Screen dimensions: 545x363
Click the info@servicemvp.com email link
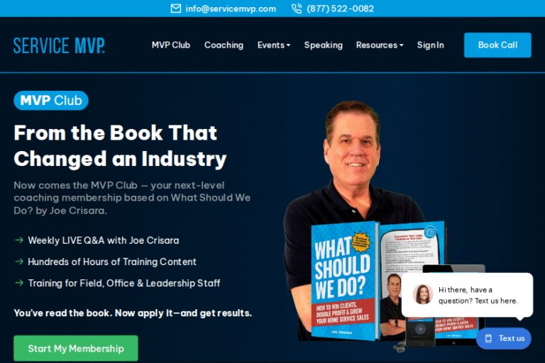click(x=231, y=9)
